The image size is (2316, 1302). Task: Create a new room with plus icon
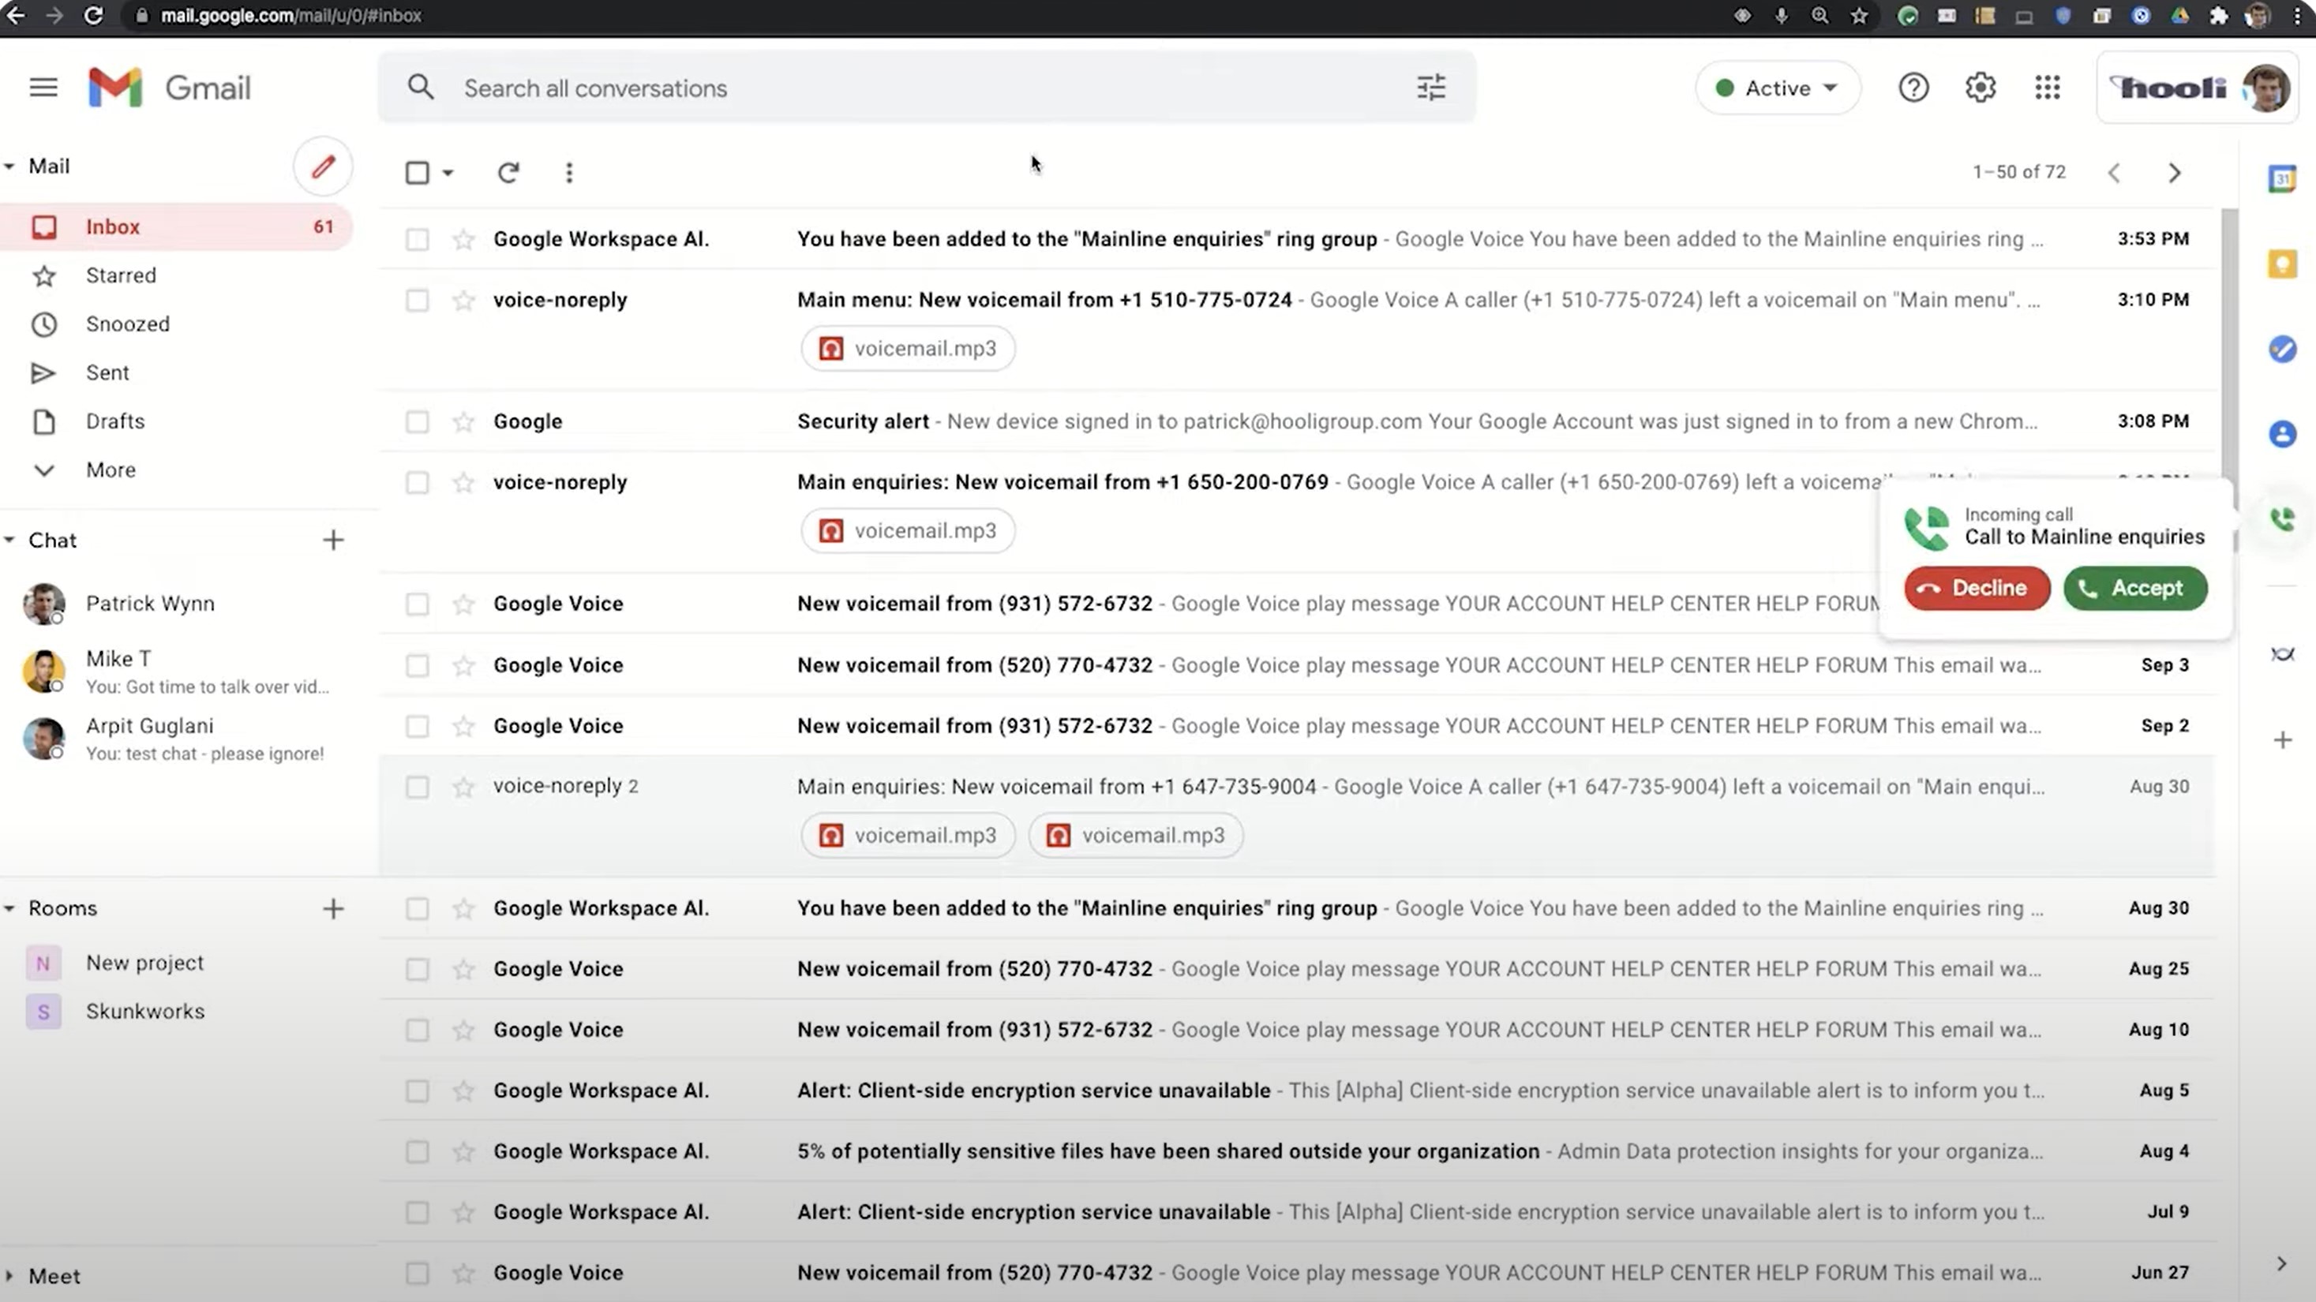332,908
